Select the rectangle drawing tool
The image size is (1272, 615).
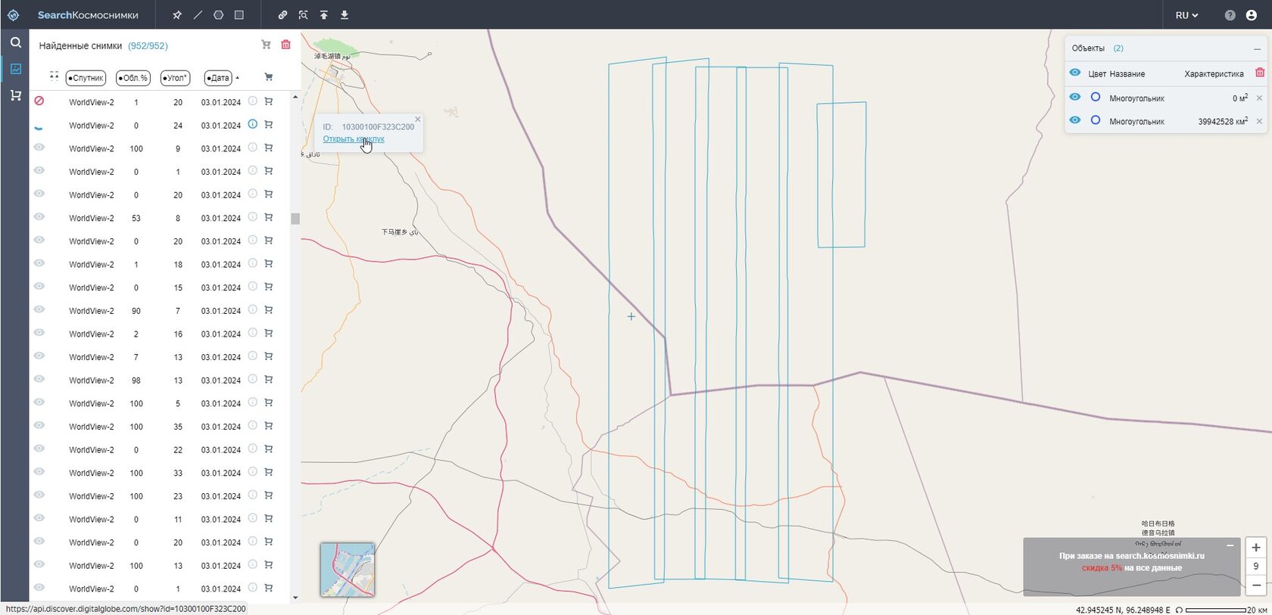pos(239,15)
